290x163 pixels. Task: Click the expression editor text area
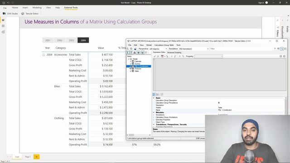(x=219, y=75)
